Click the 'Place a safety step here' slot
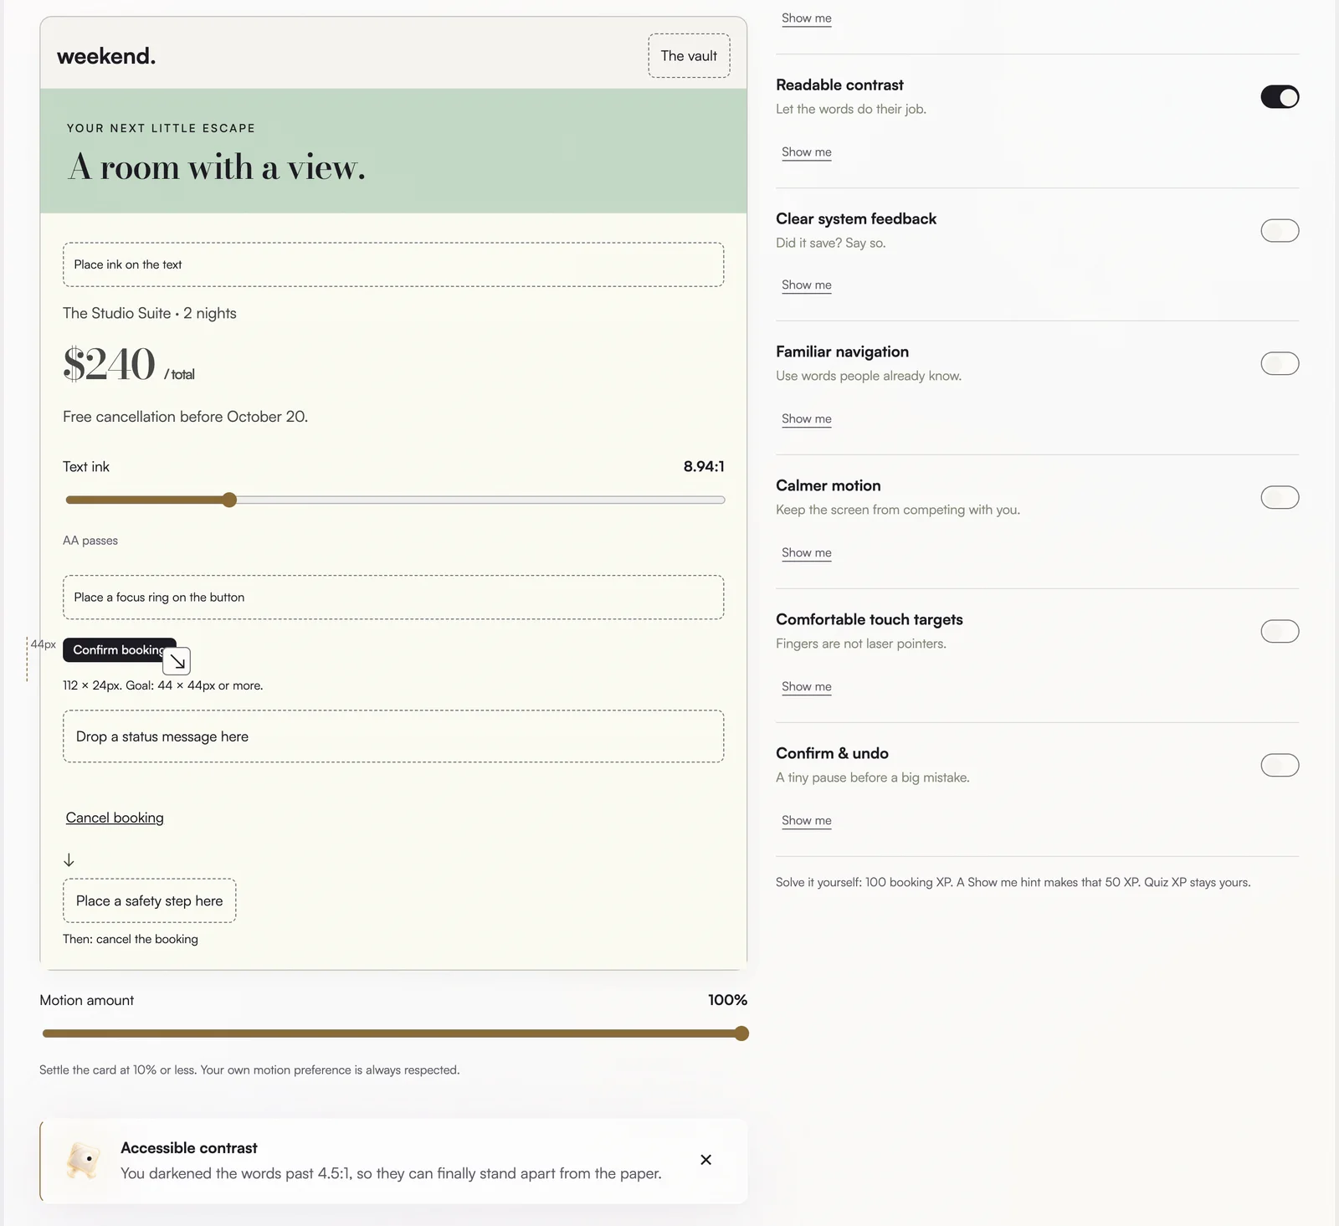This screenshot has height=1226, width=1339. coord(150,900)
